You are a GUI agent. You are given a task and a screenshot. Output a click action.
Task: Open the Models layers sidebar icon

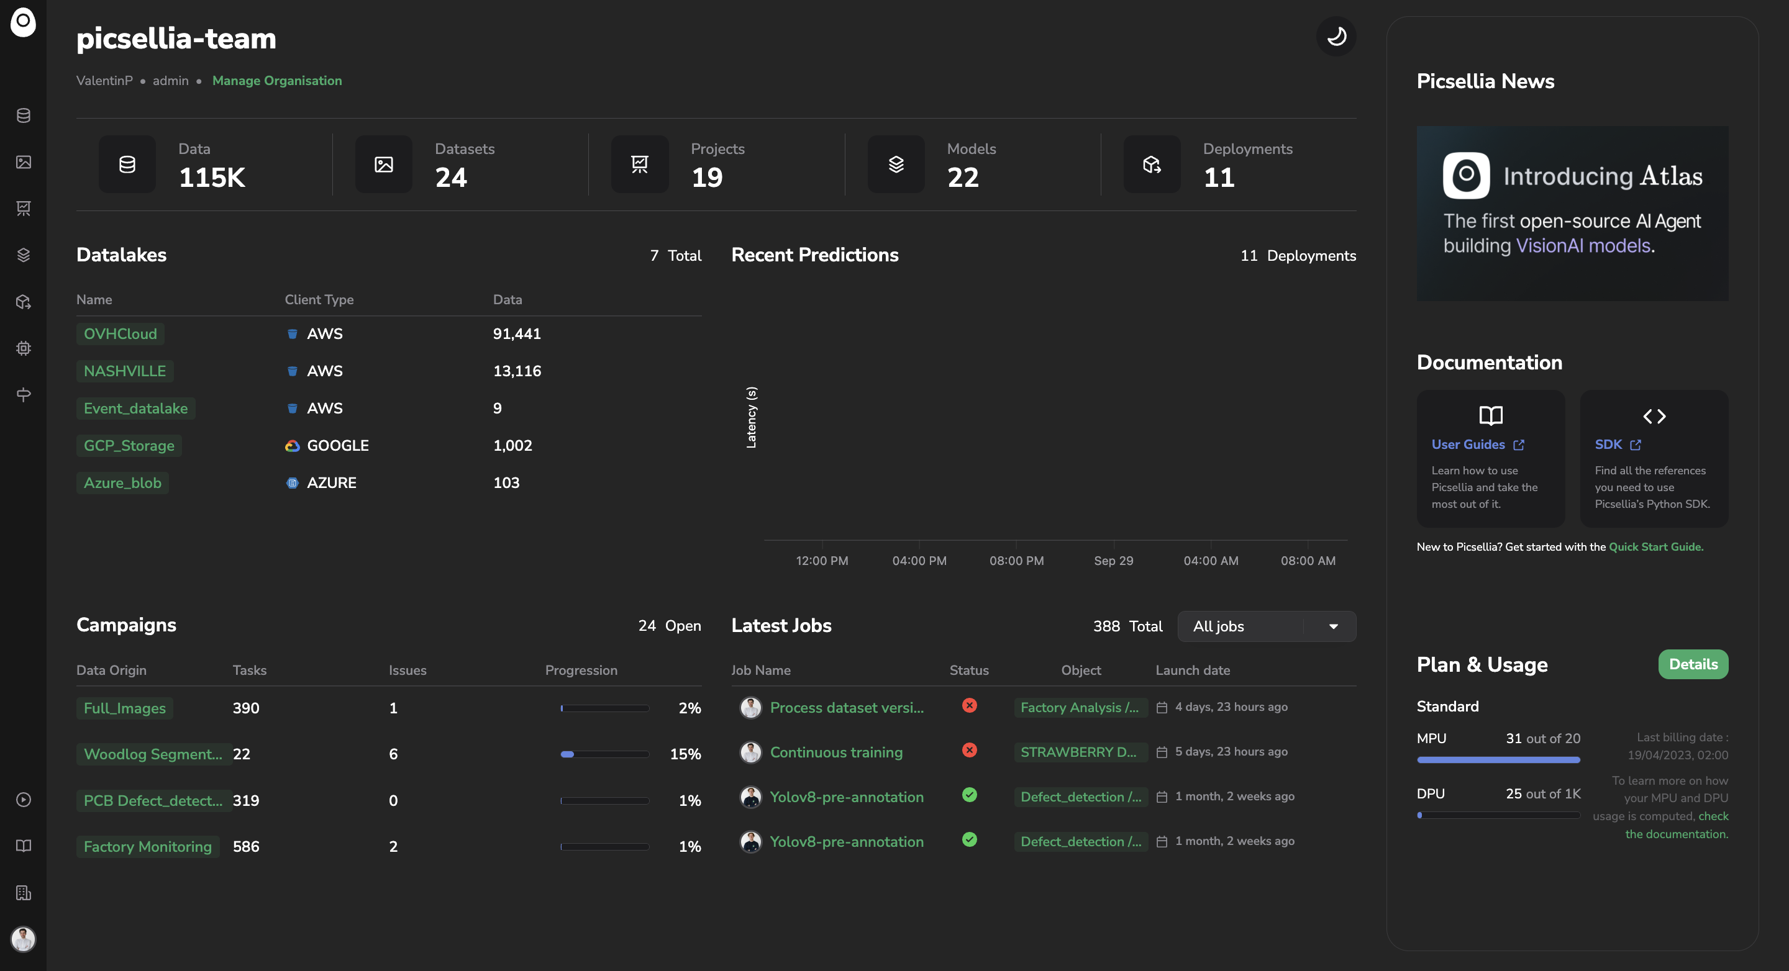[24, 255]
